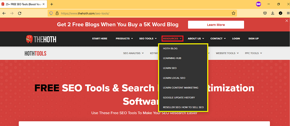Click the browser back arrow
Image resolution: width=290 pixels, height=126 pixels.
click(x=4, y=13)
